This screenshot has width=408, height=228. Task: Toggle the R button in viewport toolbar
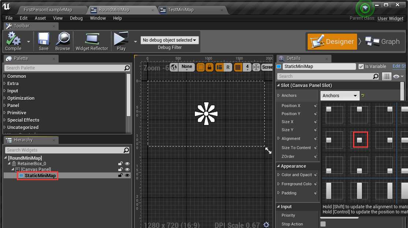pyautogui.click(x=228, y=67)
